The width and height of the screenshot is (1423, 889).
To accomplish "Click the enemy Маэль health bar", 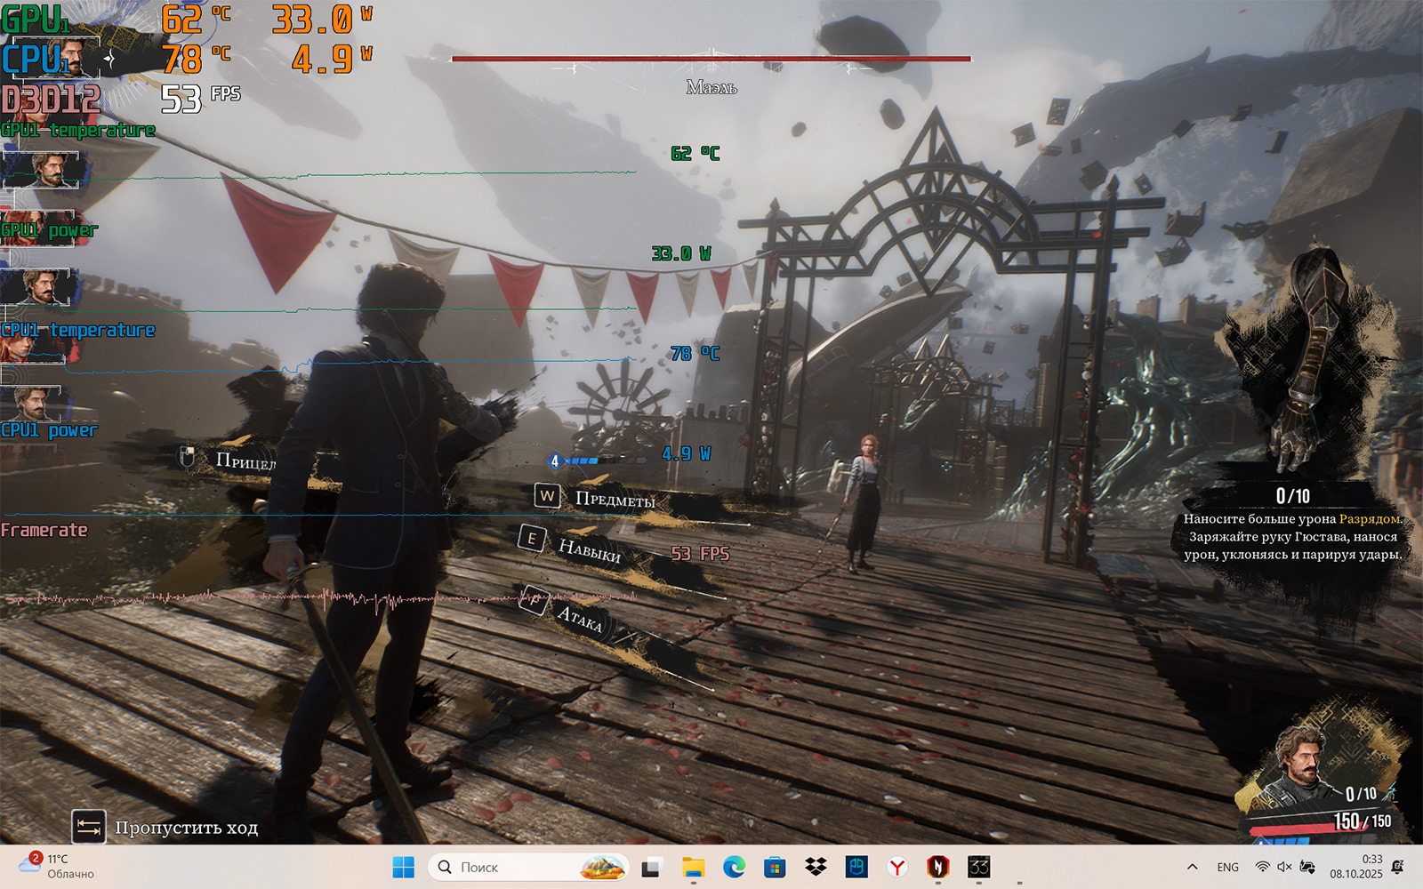I will (711, 60).
